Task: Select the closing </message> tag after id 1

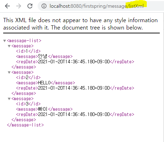Action: (x=24, y=67)
